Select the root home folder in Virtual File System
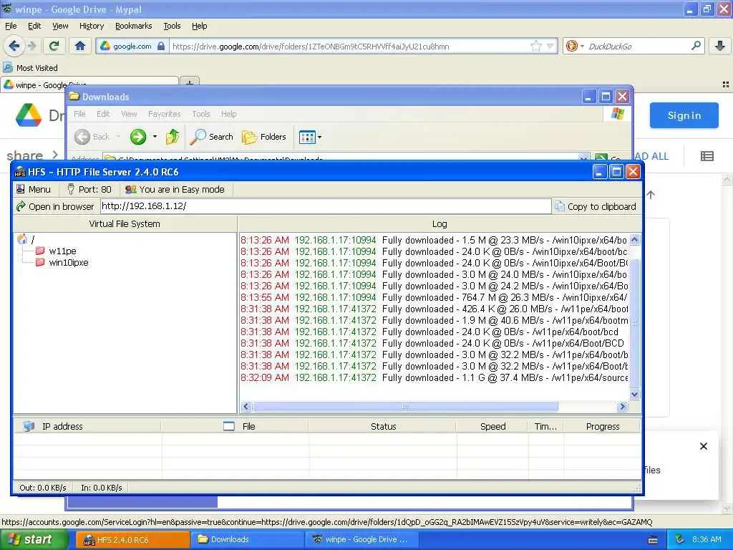The height and width of the screenshot is (550, 733). pyautogui.click(x=26, y=239)
